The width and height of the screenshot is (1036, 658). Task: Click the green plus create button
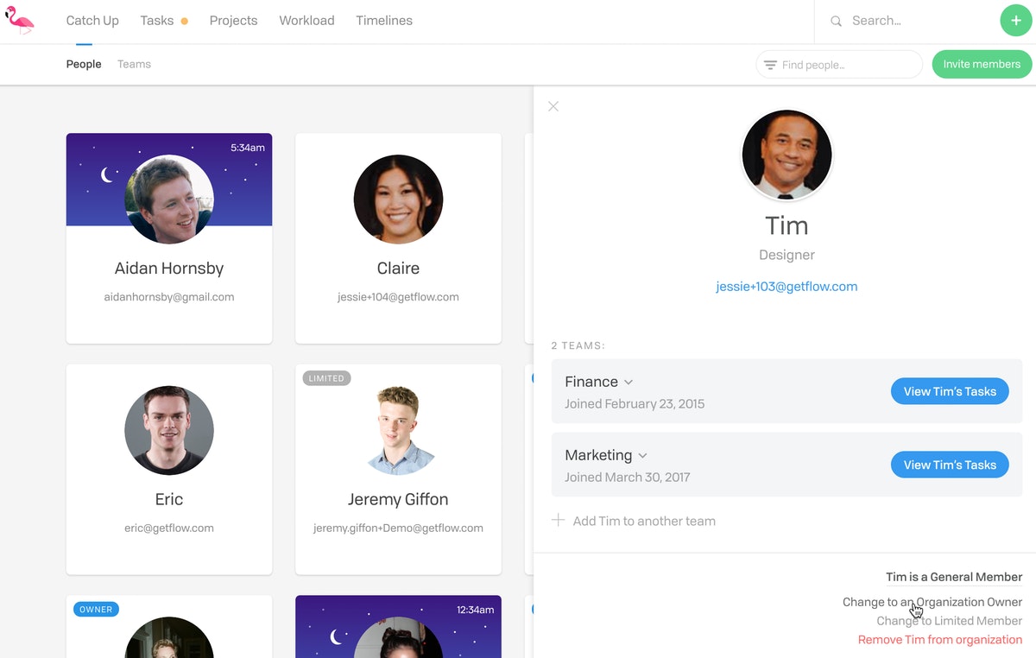(x=1015, y=21)
